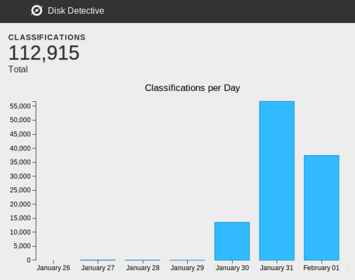
Task: Click the January 26 axis label
Action: click(53, 268)
